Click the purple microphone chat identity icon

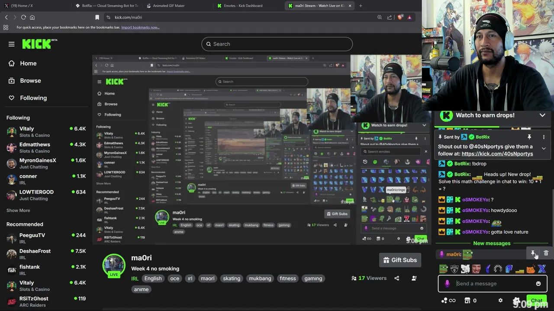(447, 284)
